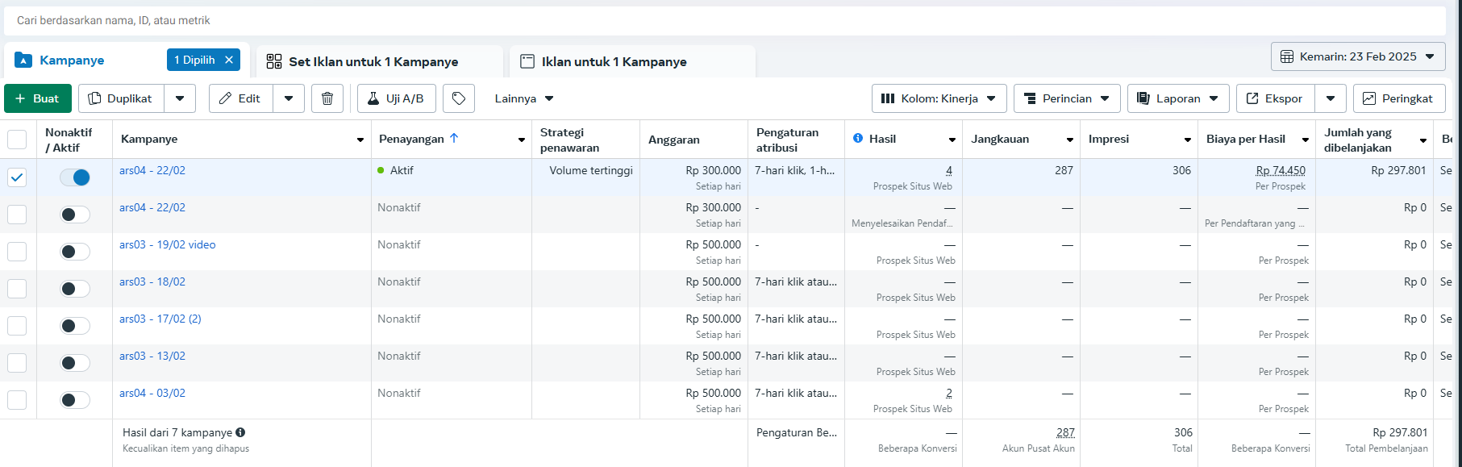The image size is (1462, 467).
Task: Turn off the active ars04 - 22/02 campaign
Action: (75, 177)
